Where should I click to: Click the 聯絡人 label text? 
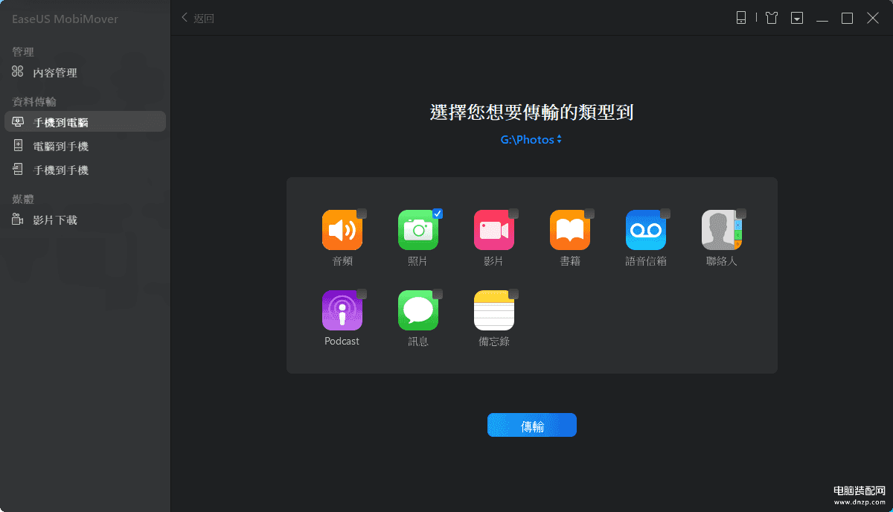tap(722, 261)
